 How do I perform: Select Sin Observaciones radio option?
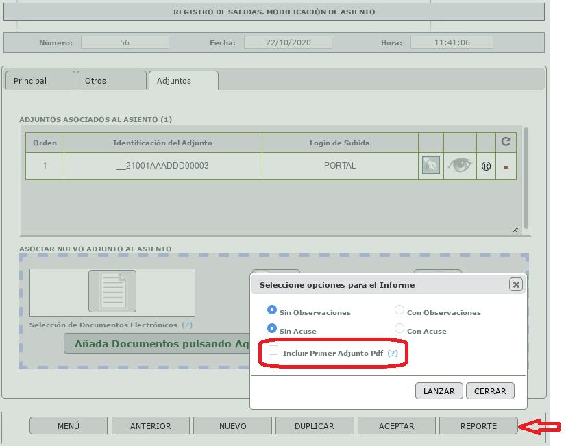tap(272, 310)
